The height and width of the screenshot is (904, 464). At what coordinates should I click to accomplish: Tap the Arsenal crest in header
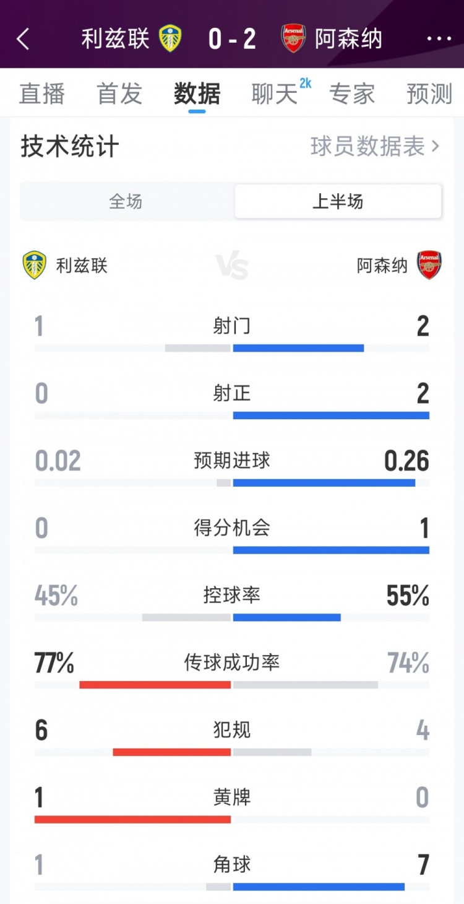(x=293, y=38)
